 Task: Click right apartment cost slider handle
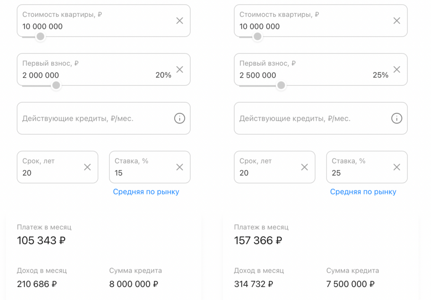point(258,37)
